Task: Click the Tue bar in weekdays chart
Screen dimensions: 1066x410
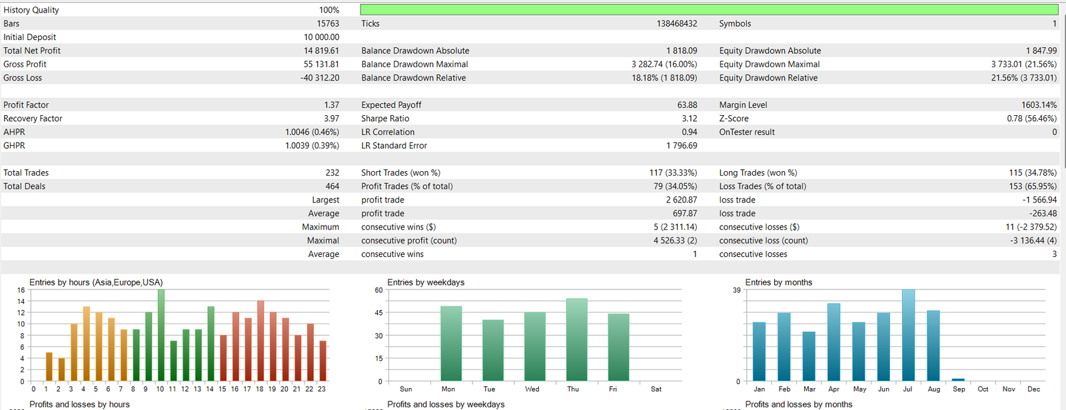Action: (x=493, y=351)
